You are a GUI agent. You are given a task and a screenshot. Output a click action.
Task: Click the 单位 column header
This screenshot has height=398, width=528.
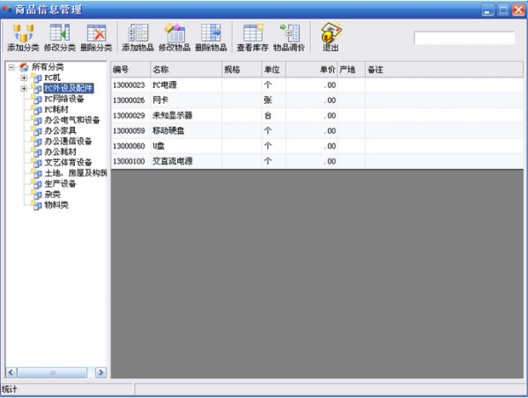[x=274, y=70]
